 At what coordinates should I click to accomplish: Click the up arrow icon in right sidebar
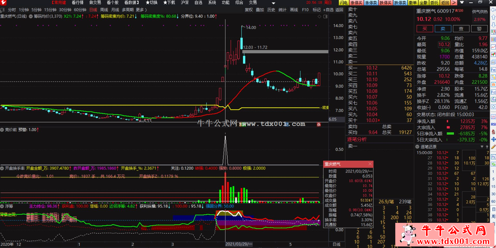[x=493, y=17]
